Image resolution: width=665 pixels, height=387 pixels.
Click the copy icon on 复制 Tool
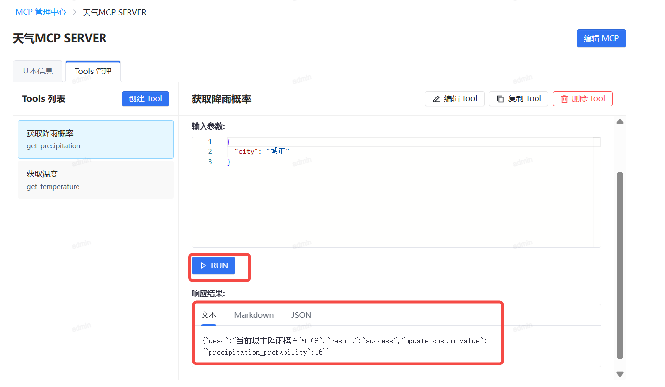[500, 99]
